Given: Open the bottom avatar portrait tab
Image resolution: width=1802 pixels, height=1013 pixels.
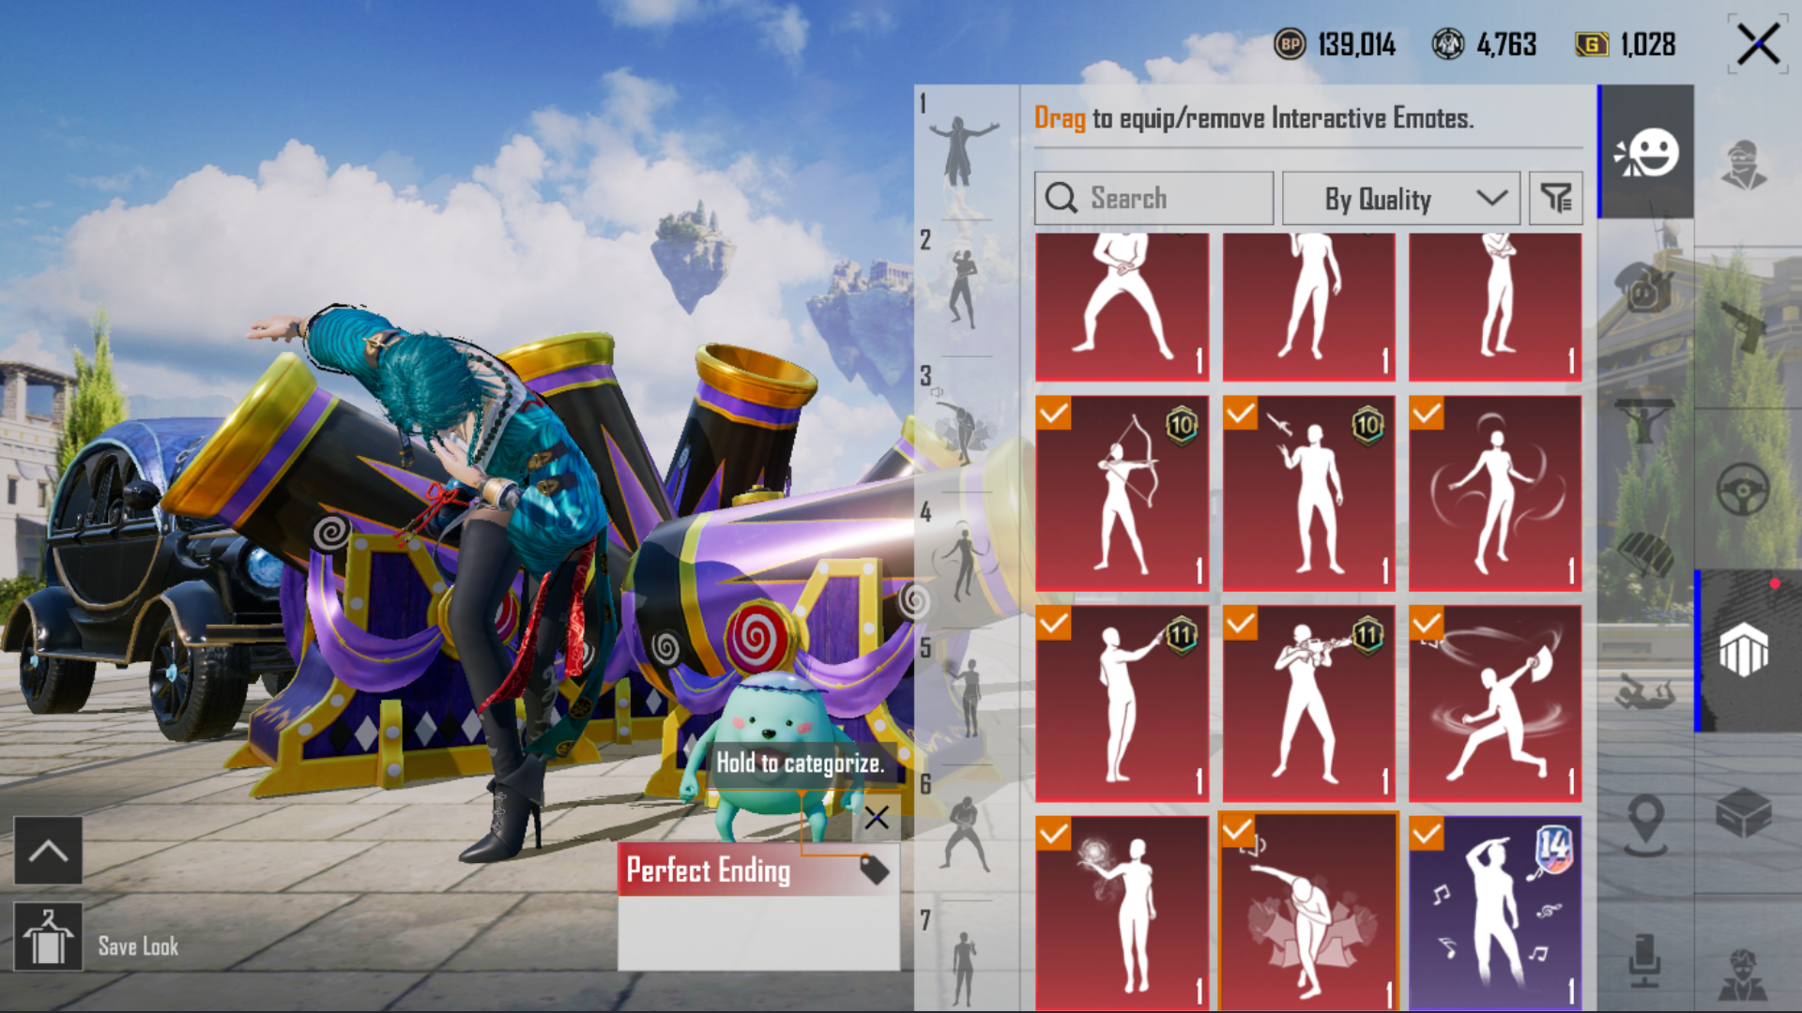Looking at the screenshot, I should [1744, 975].
